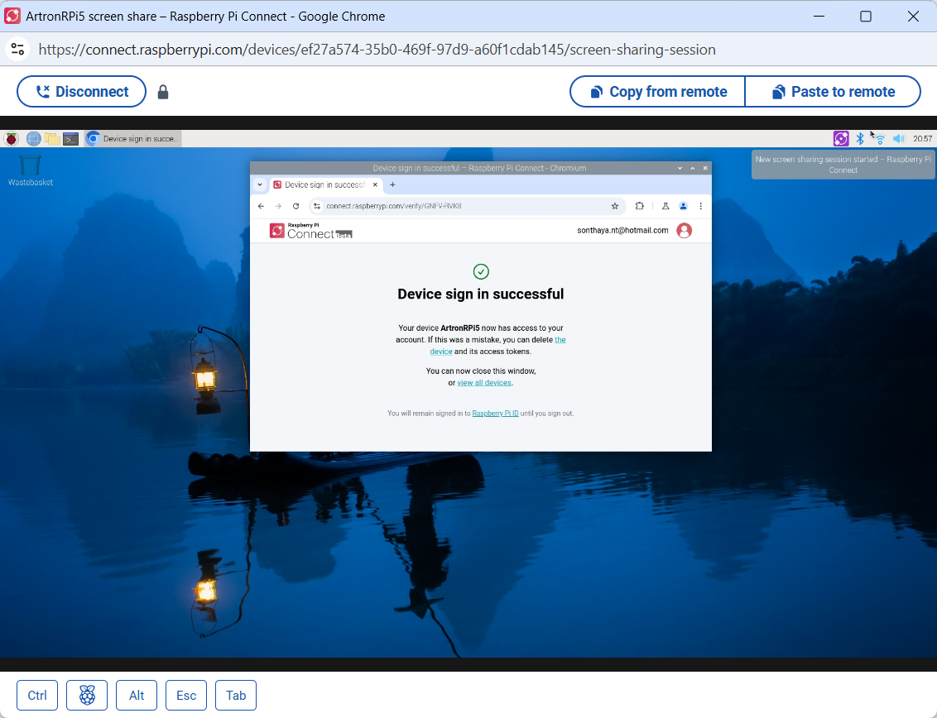The height and width of the screenshot is (718, 937).
Task: Click the Disconnect button
Action: point(81,91)
